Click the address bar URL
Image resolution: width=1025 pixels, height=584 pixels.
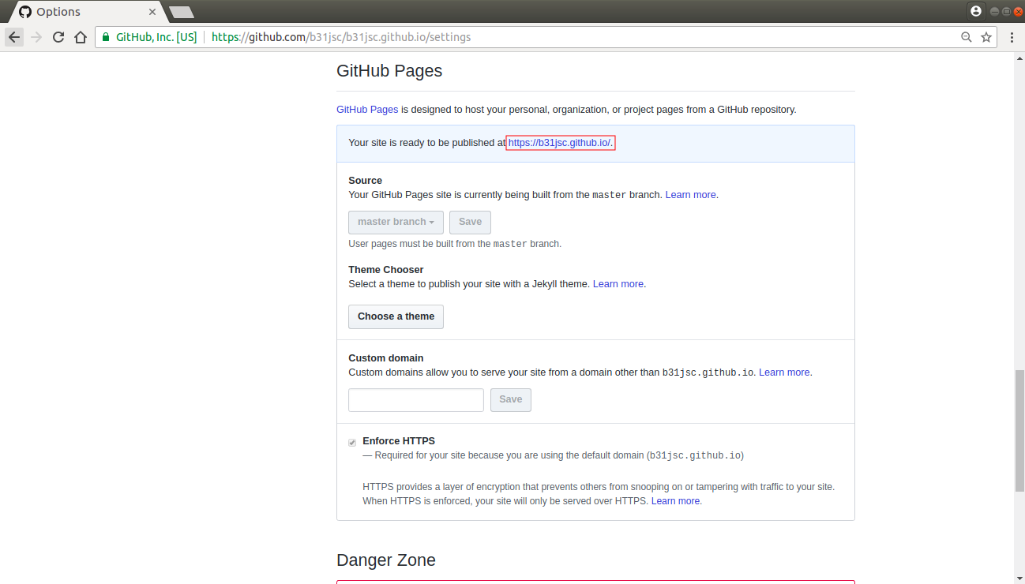[341, 37]
